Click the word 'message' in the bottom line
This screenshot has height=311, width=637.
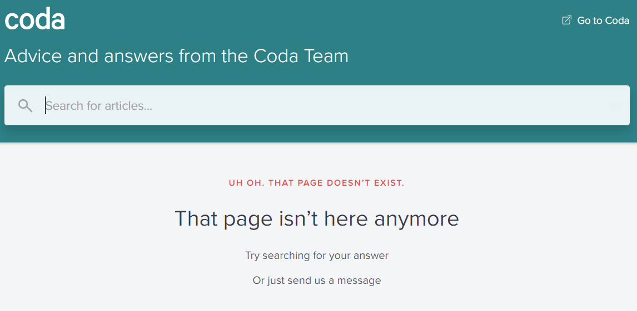point(359,281)
